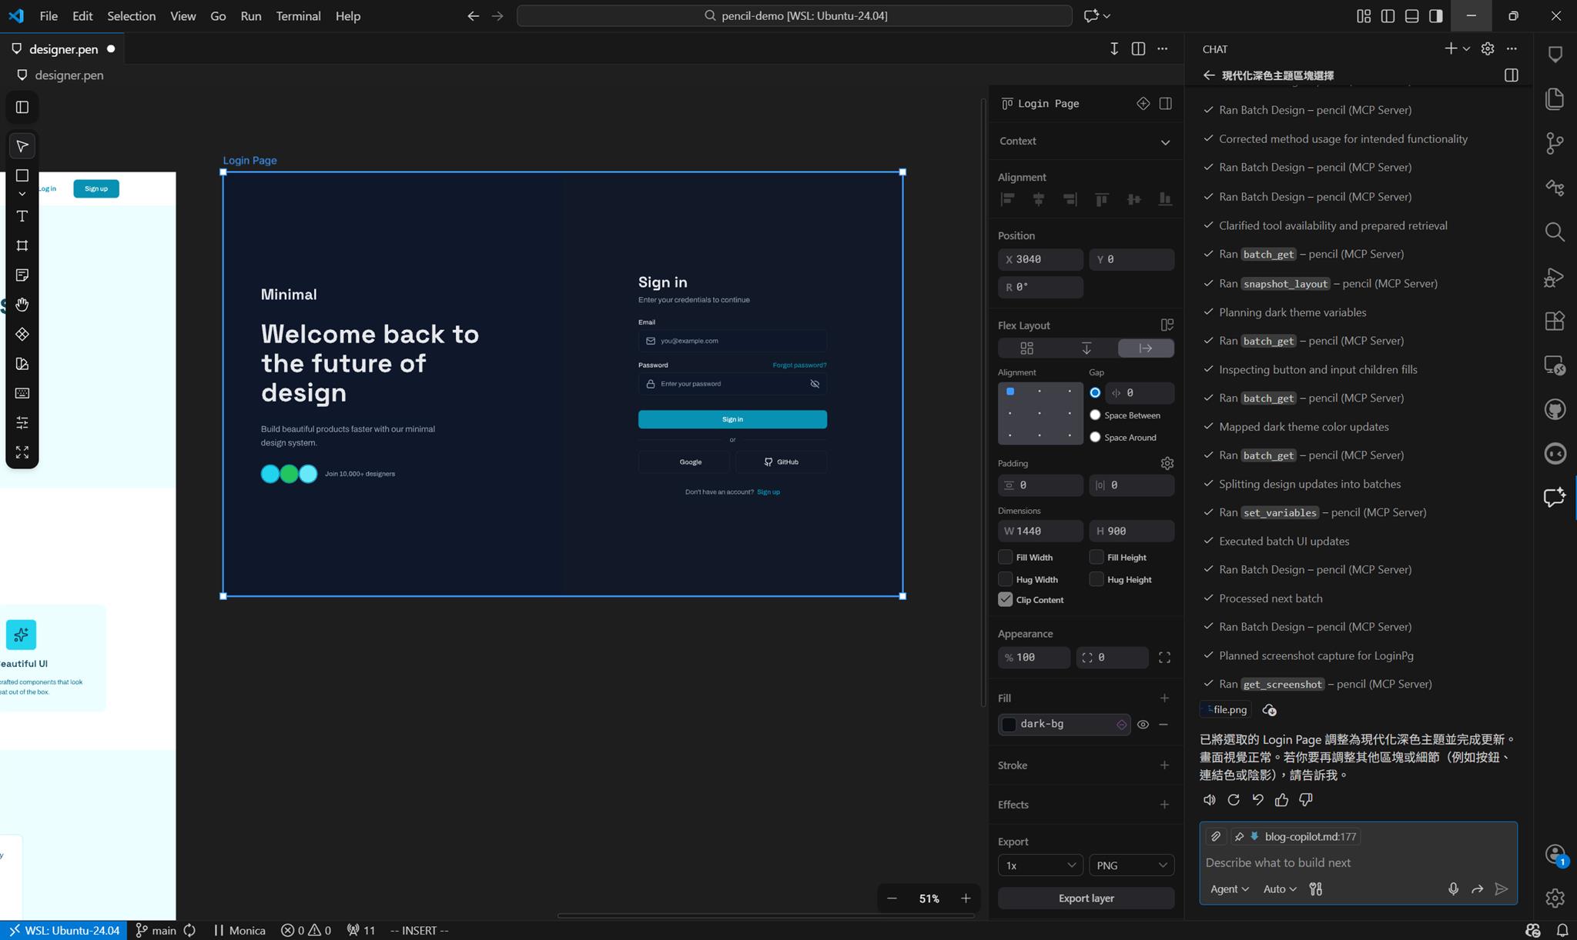This screenshot has width=1577, height=940.
Task: Collapse the Context section chevron
Action: click(1164, 142)
